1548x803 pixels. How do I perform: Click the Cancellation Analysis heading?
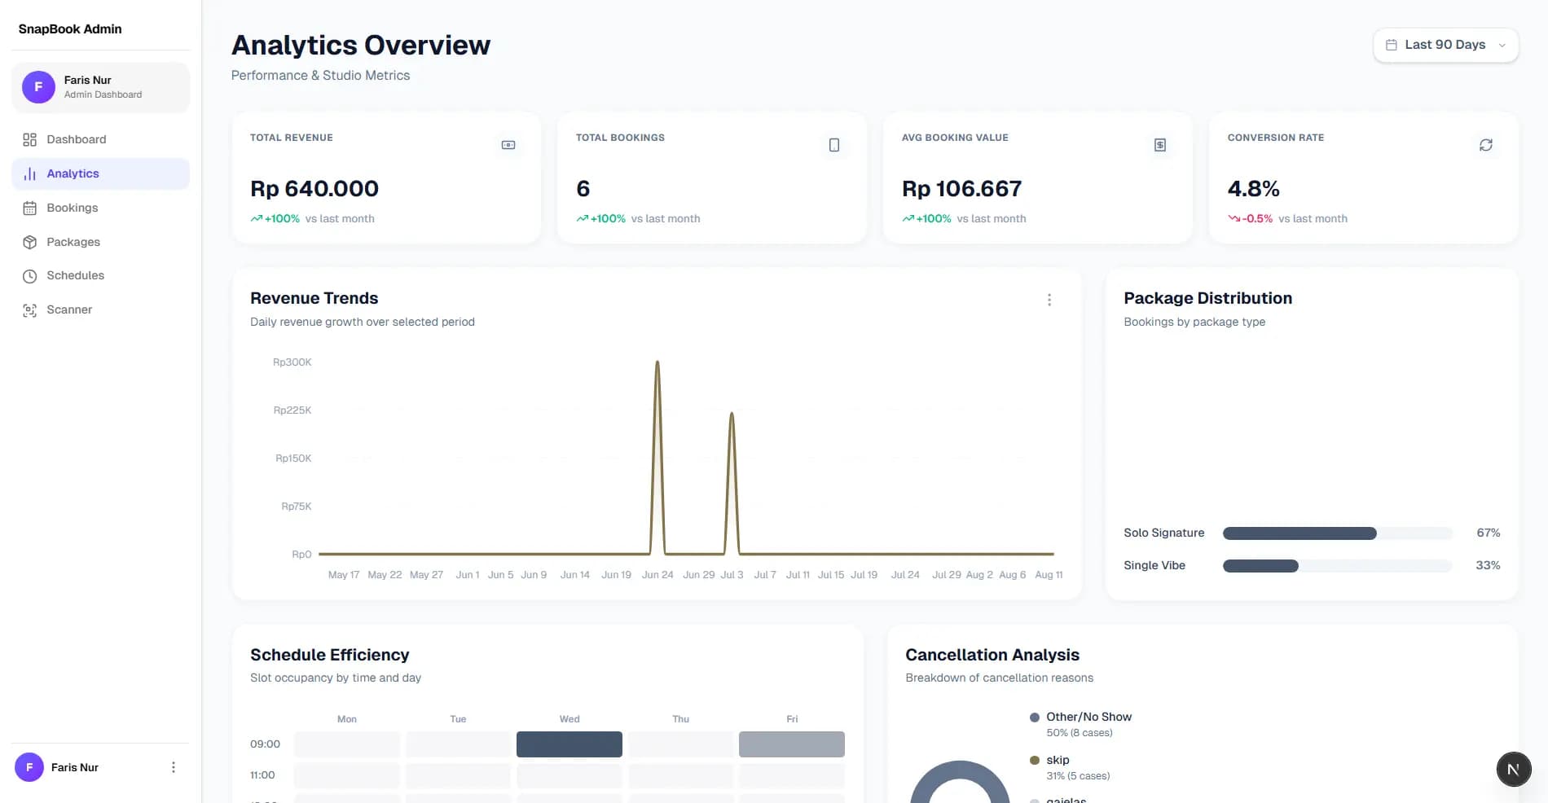[992, 655]
